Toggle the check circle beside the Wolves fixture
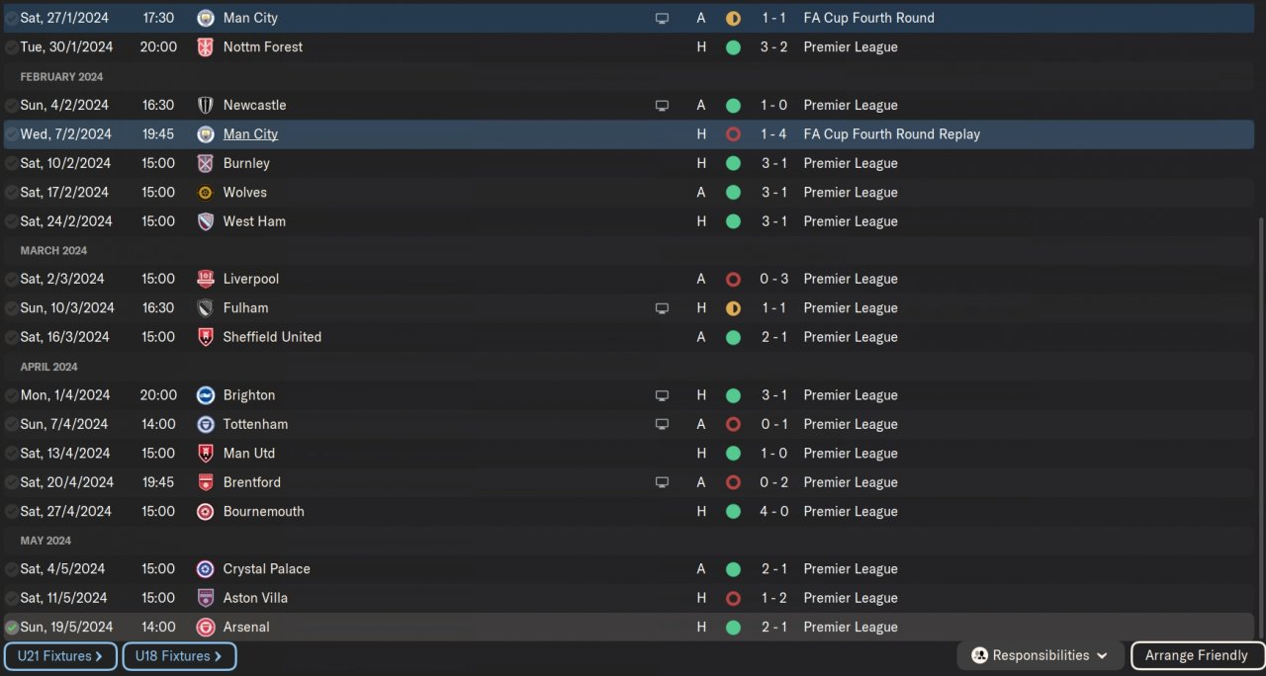The image size is (1266, 676). (11, 193)
